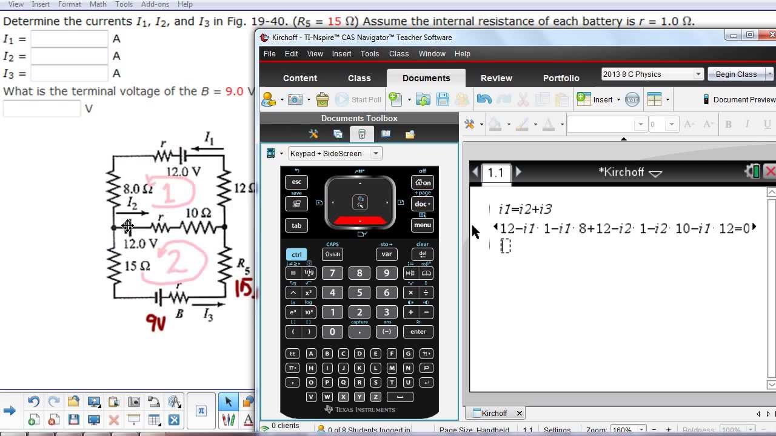776x436 pixels.
Task: Click the new document icon
Action: 395,99
